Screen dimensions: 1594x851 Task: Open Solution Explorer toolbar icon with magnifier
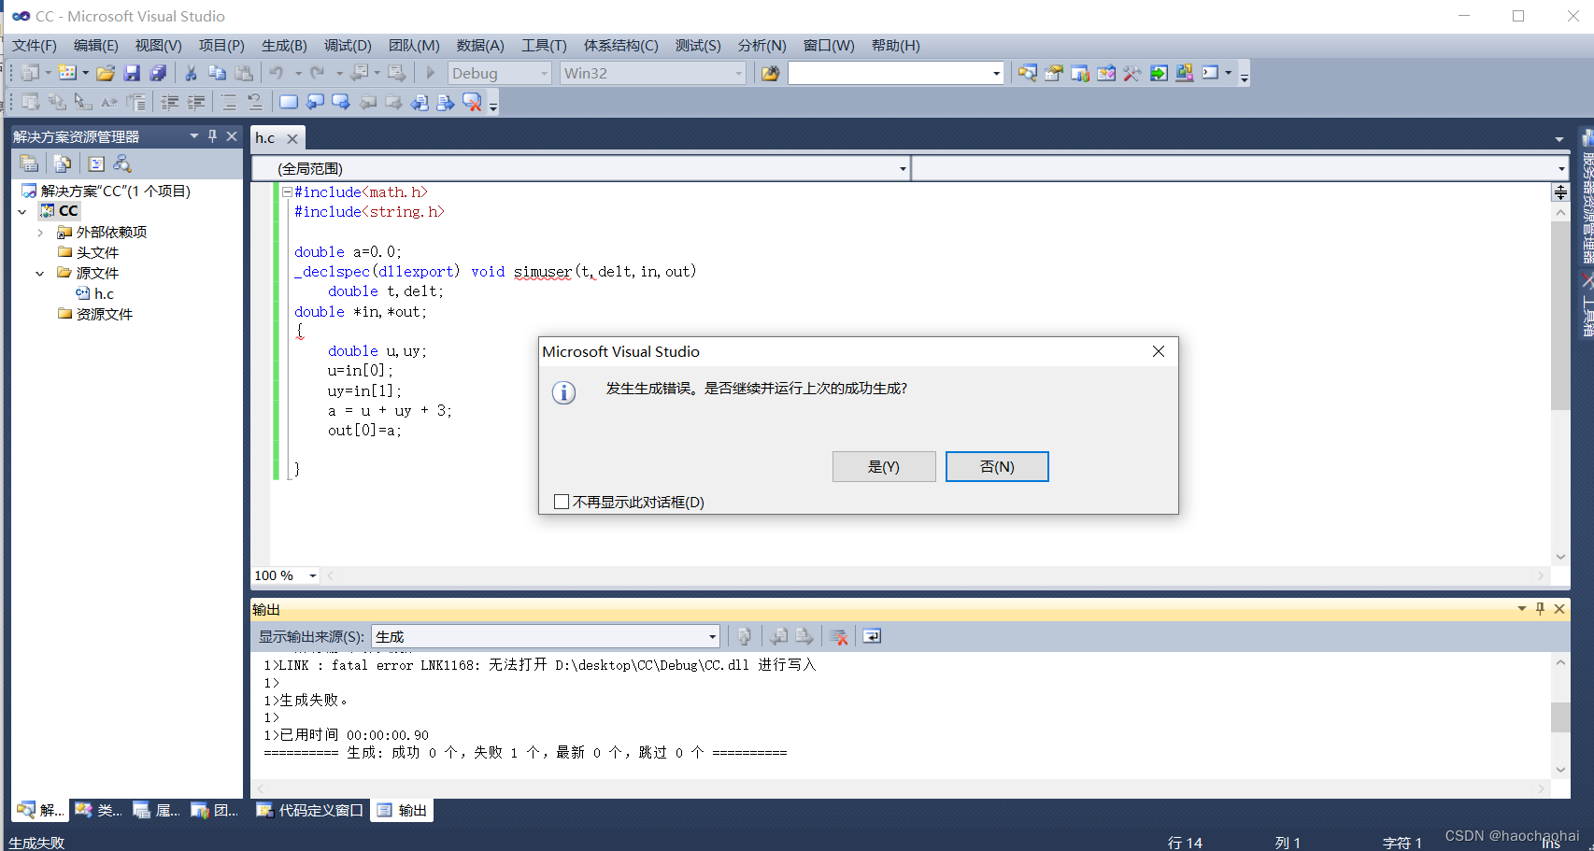(x=1027, y=73)
